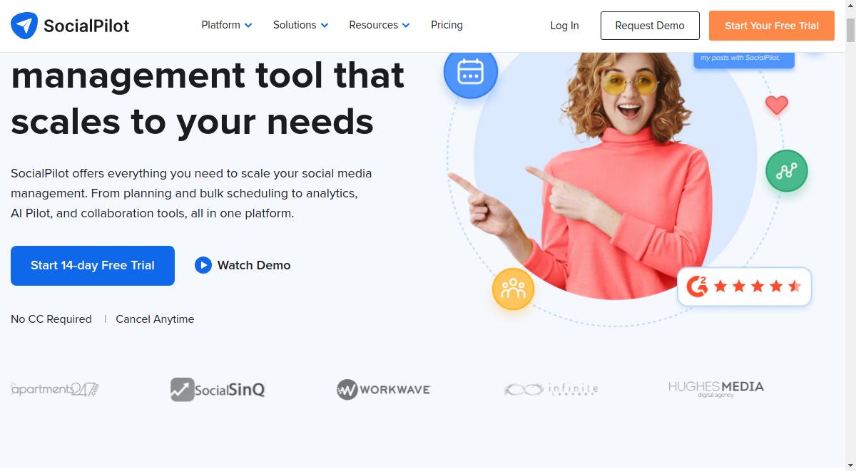Image resolution: width=856 pixels, height=471 pixels.
Task: Click the 'Cancel Anytime' text
Action: pyautogui.click(x=155, y=319)
